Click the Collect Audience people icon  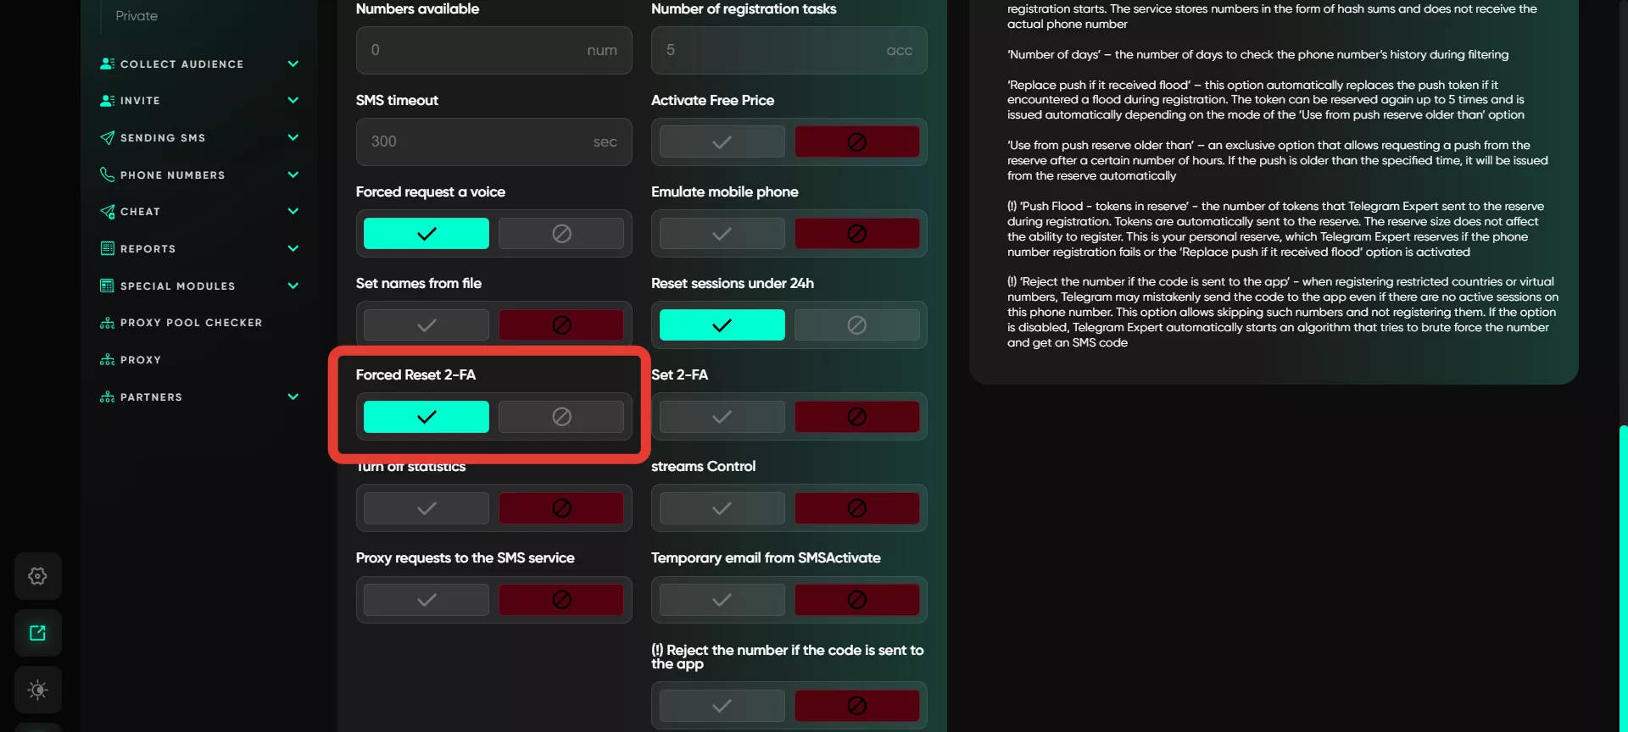pos(107,64)
